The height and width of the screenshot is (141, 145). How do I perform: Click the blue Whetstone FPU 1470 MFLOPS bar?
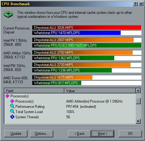pos(76,33)
